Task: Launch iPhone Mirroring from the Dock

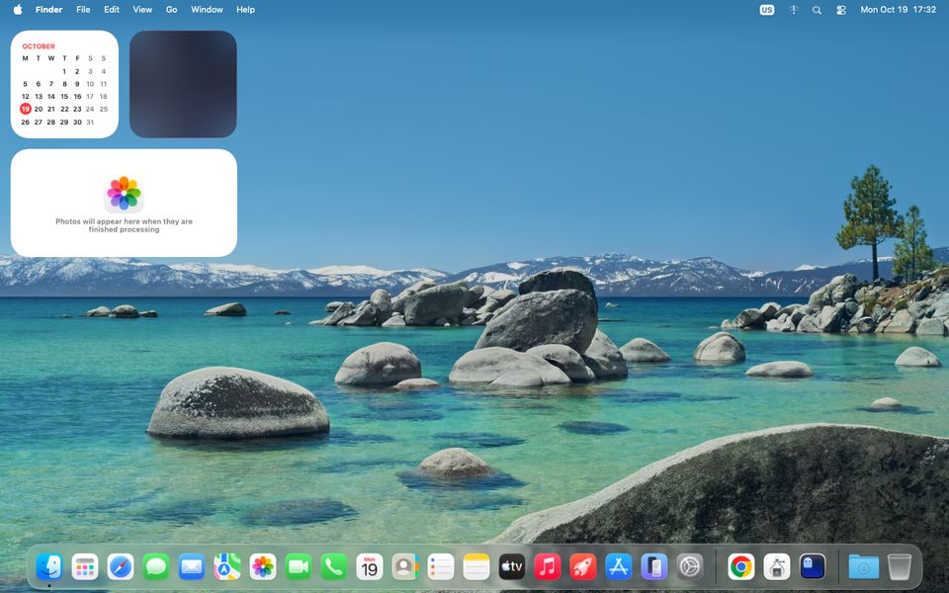Action: (x=654, y=567)
